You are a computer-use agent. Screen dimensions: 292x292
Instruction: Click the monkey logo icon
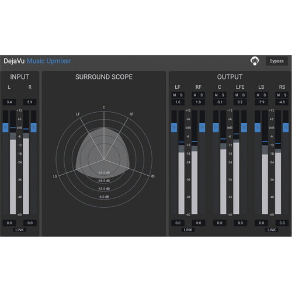point(255,61)
